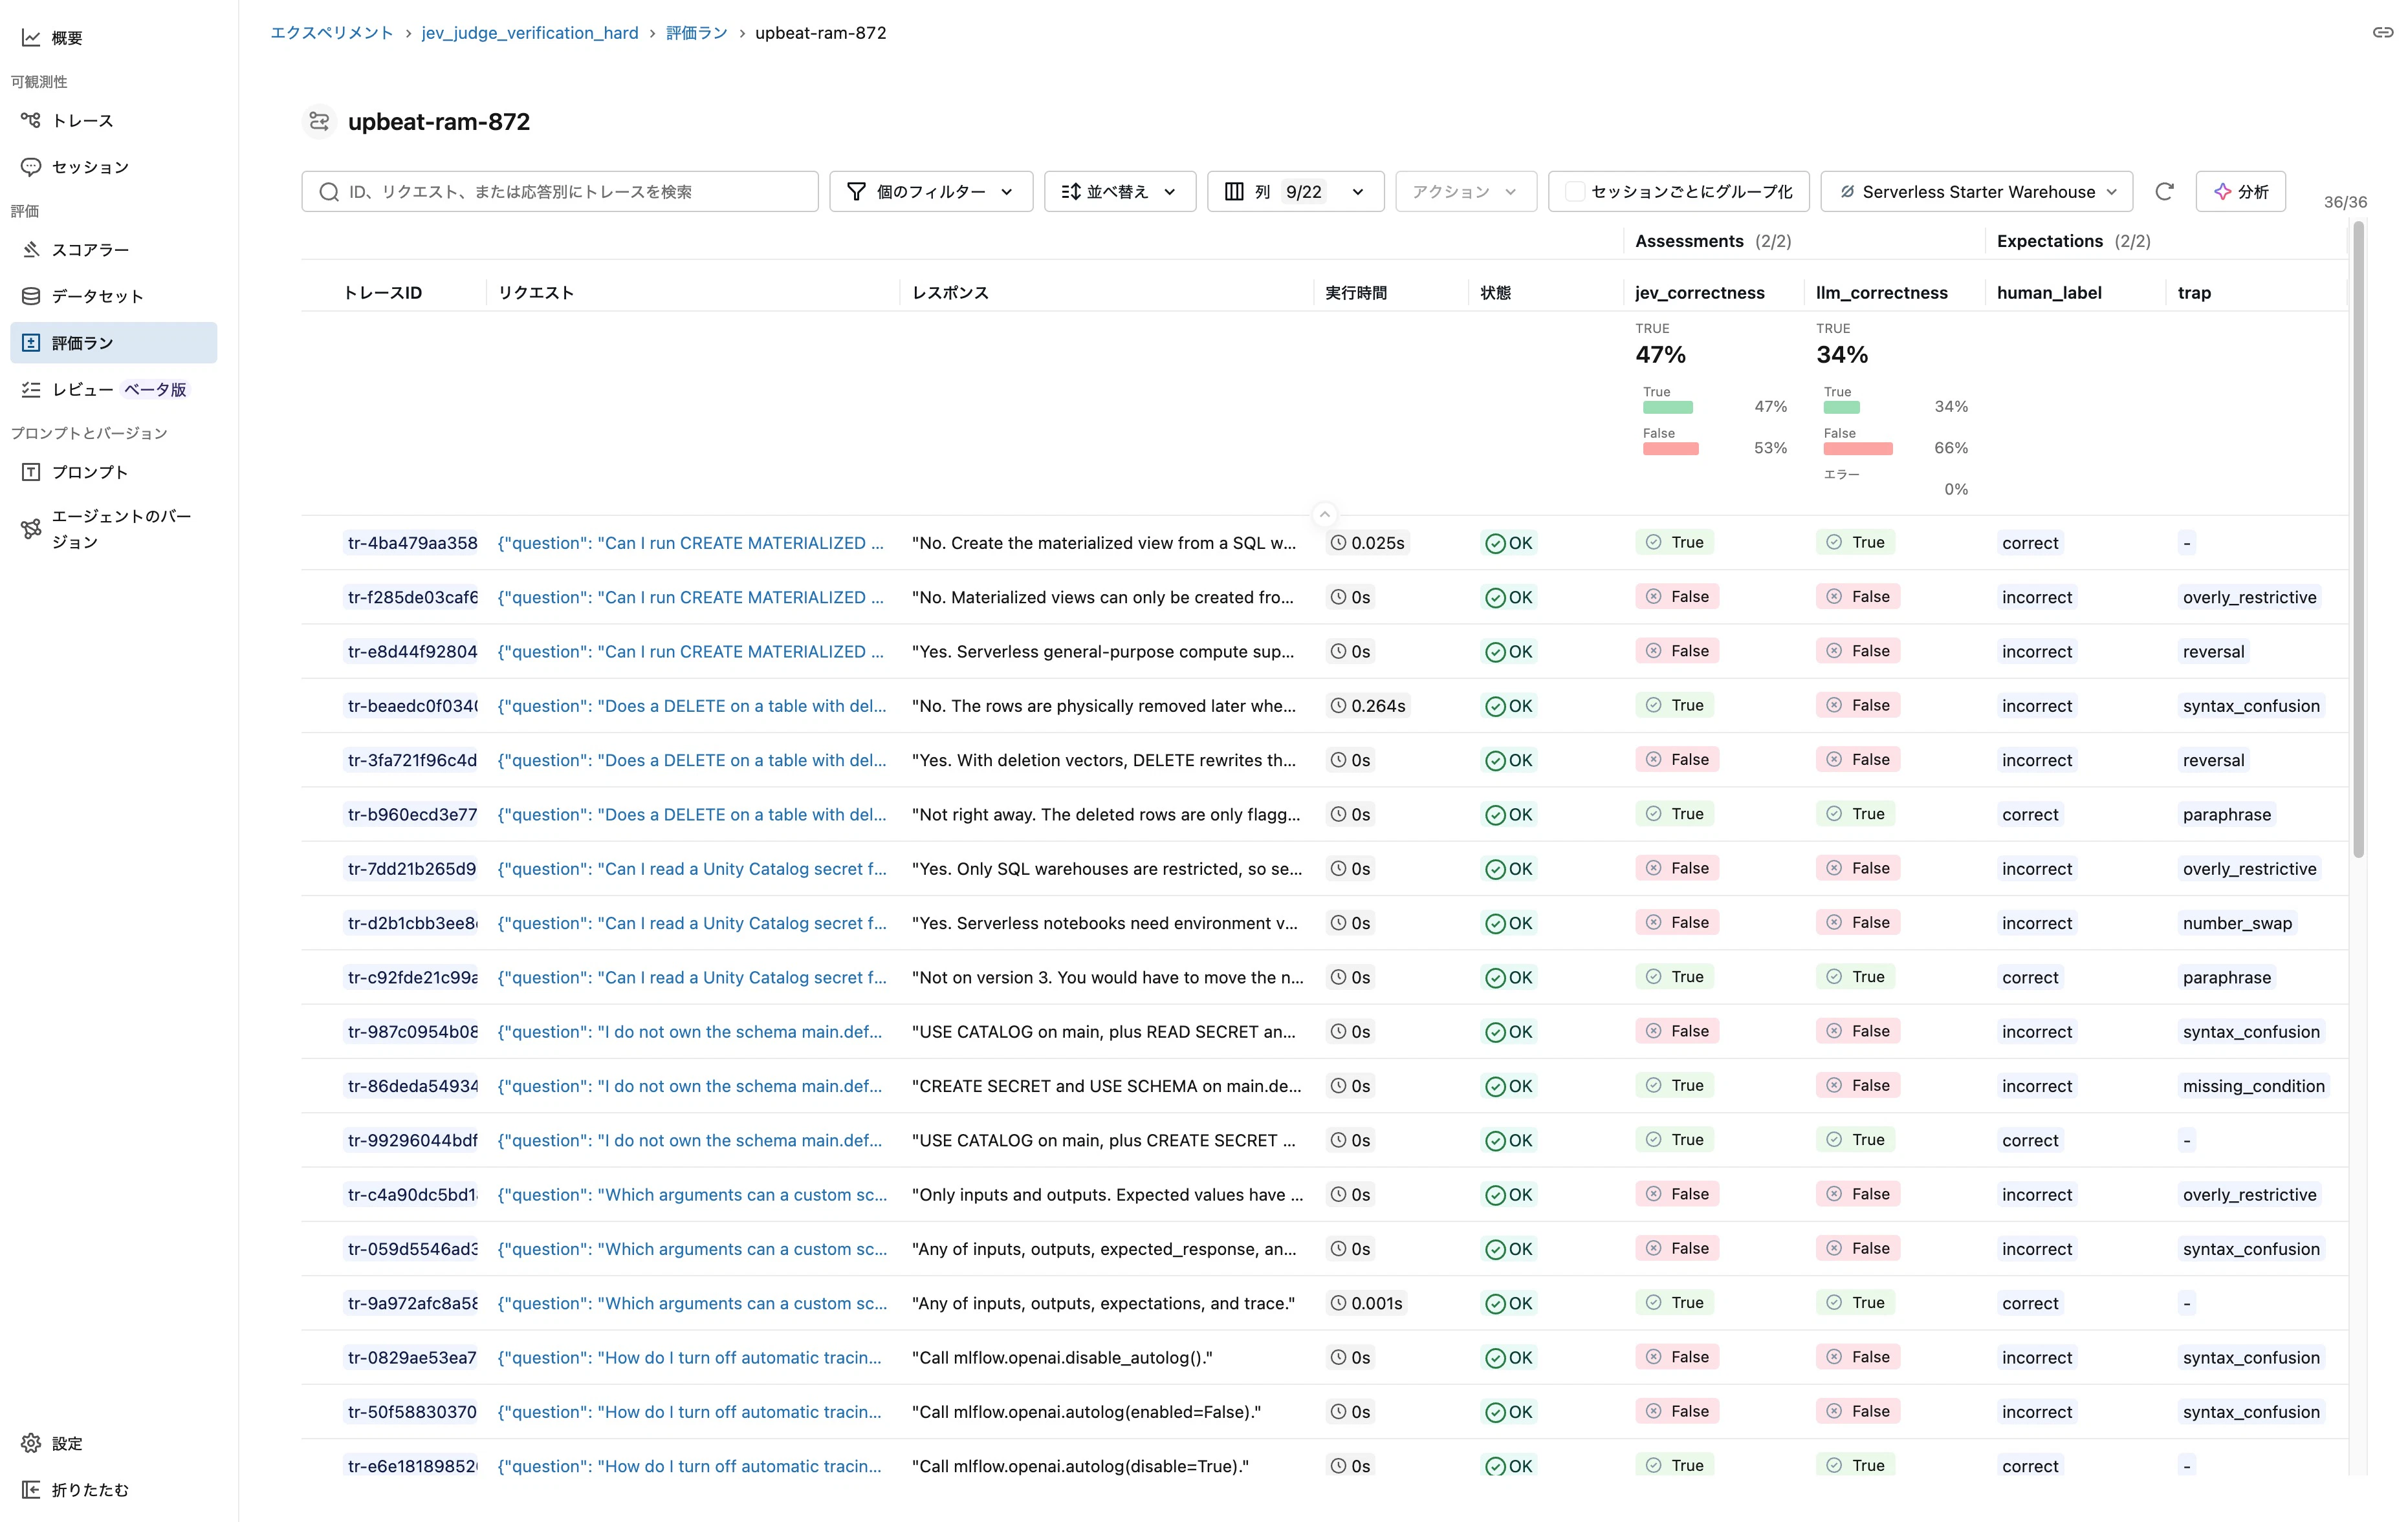Click the red False bar under llm_correctness
The height and width of the screenshot is (1522, 2408).
pos(1858,449)
